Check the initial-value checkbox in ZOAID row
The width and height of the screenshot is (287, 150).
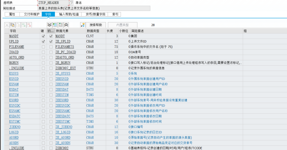click(x=51, y=52)
